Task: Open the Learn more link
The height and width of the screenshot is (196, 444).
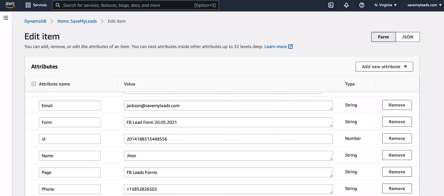Action: coord(276,47)
